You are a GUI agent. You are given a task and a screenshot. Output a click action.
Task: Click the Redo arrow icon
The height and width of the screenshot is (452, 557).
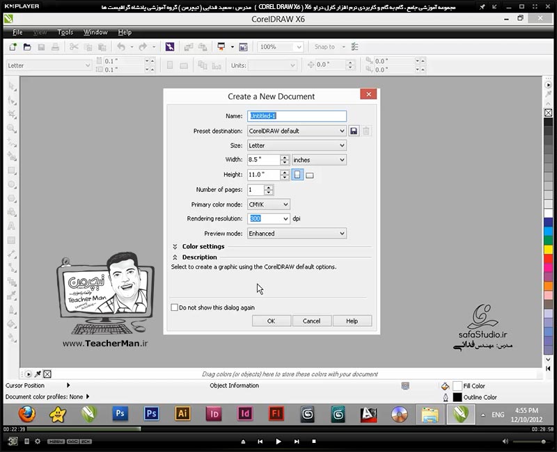click(x=143, y=47)
